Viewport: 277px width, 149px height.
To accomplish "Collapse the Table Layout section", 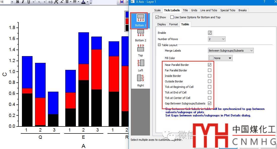I will point(159,45).
